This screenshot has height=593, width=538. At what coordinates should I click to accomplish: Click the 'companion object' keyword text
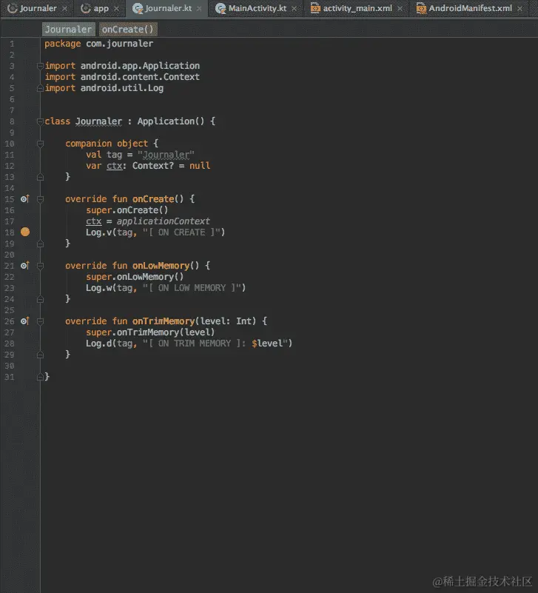(107, 144)
